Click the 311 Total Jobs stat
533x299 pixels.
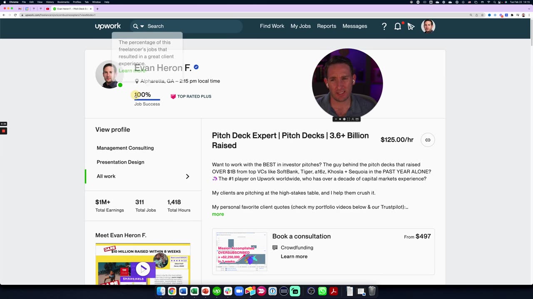pyautogui.click(x=145, y=206)
